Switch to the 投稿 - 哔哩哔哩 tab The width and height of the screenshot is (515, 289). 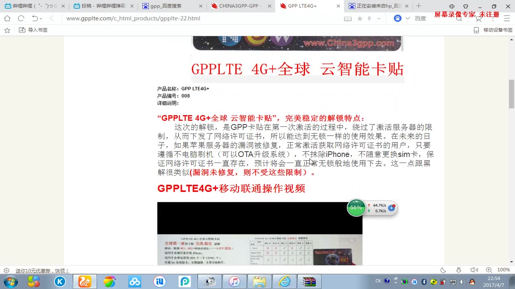coord(103,6)
